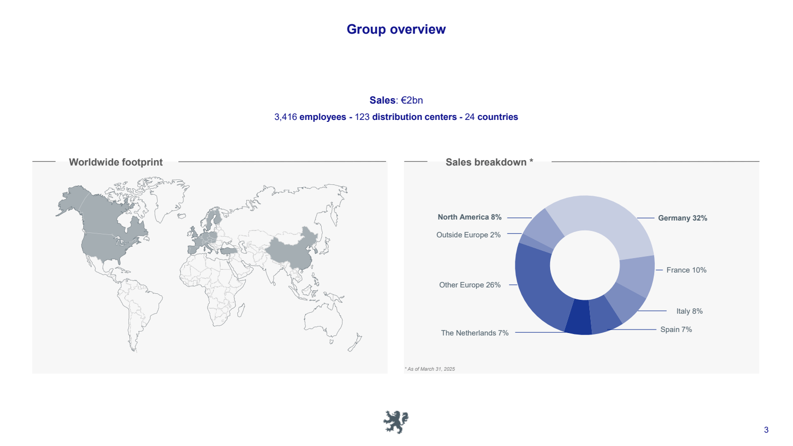This screenshot has width=793, height=446.
Task: Click the 'Outside Europe 2%' label
Action: pyautogui.click(x=468, y=235)
